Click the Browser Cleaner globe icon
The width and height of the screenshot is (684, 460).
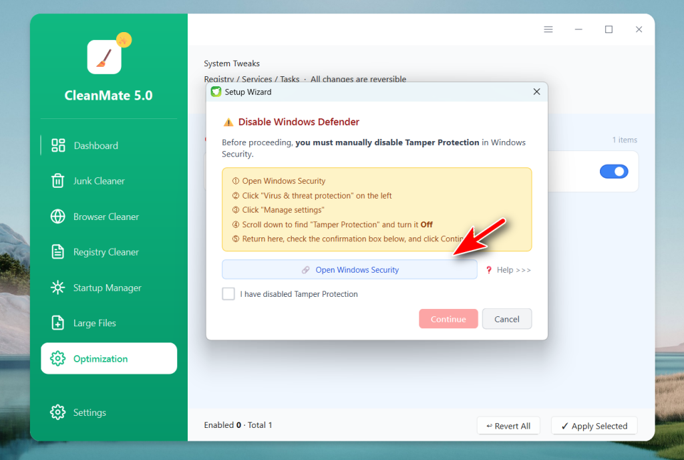58,217
